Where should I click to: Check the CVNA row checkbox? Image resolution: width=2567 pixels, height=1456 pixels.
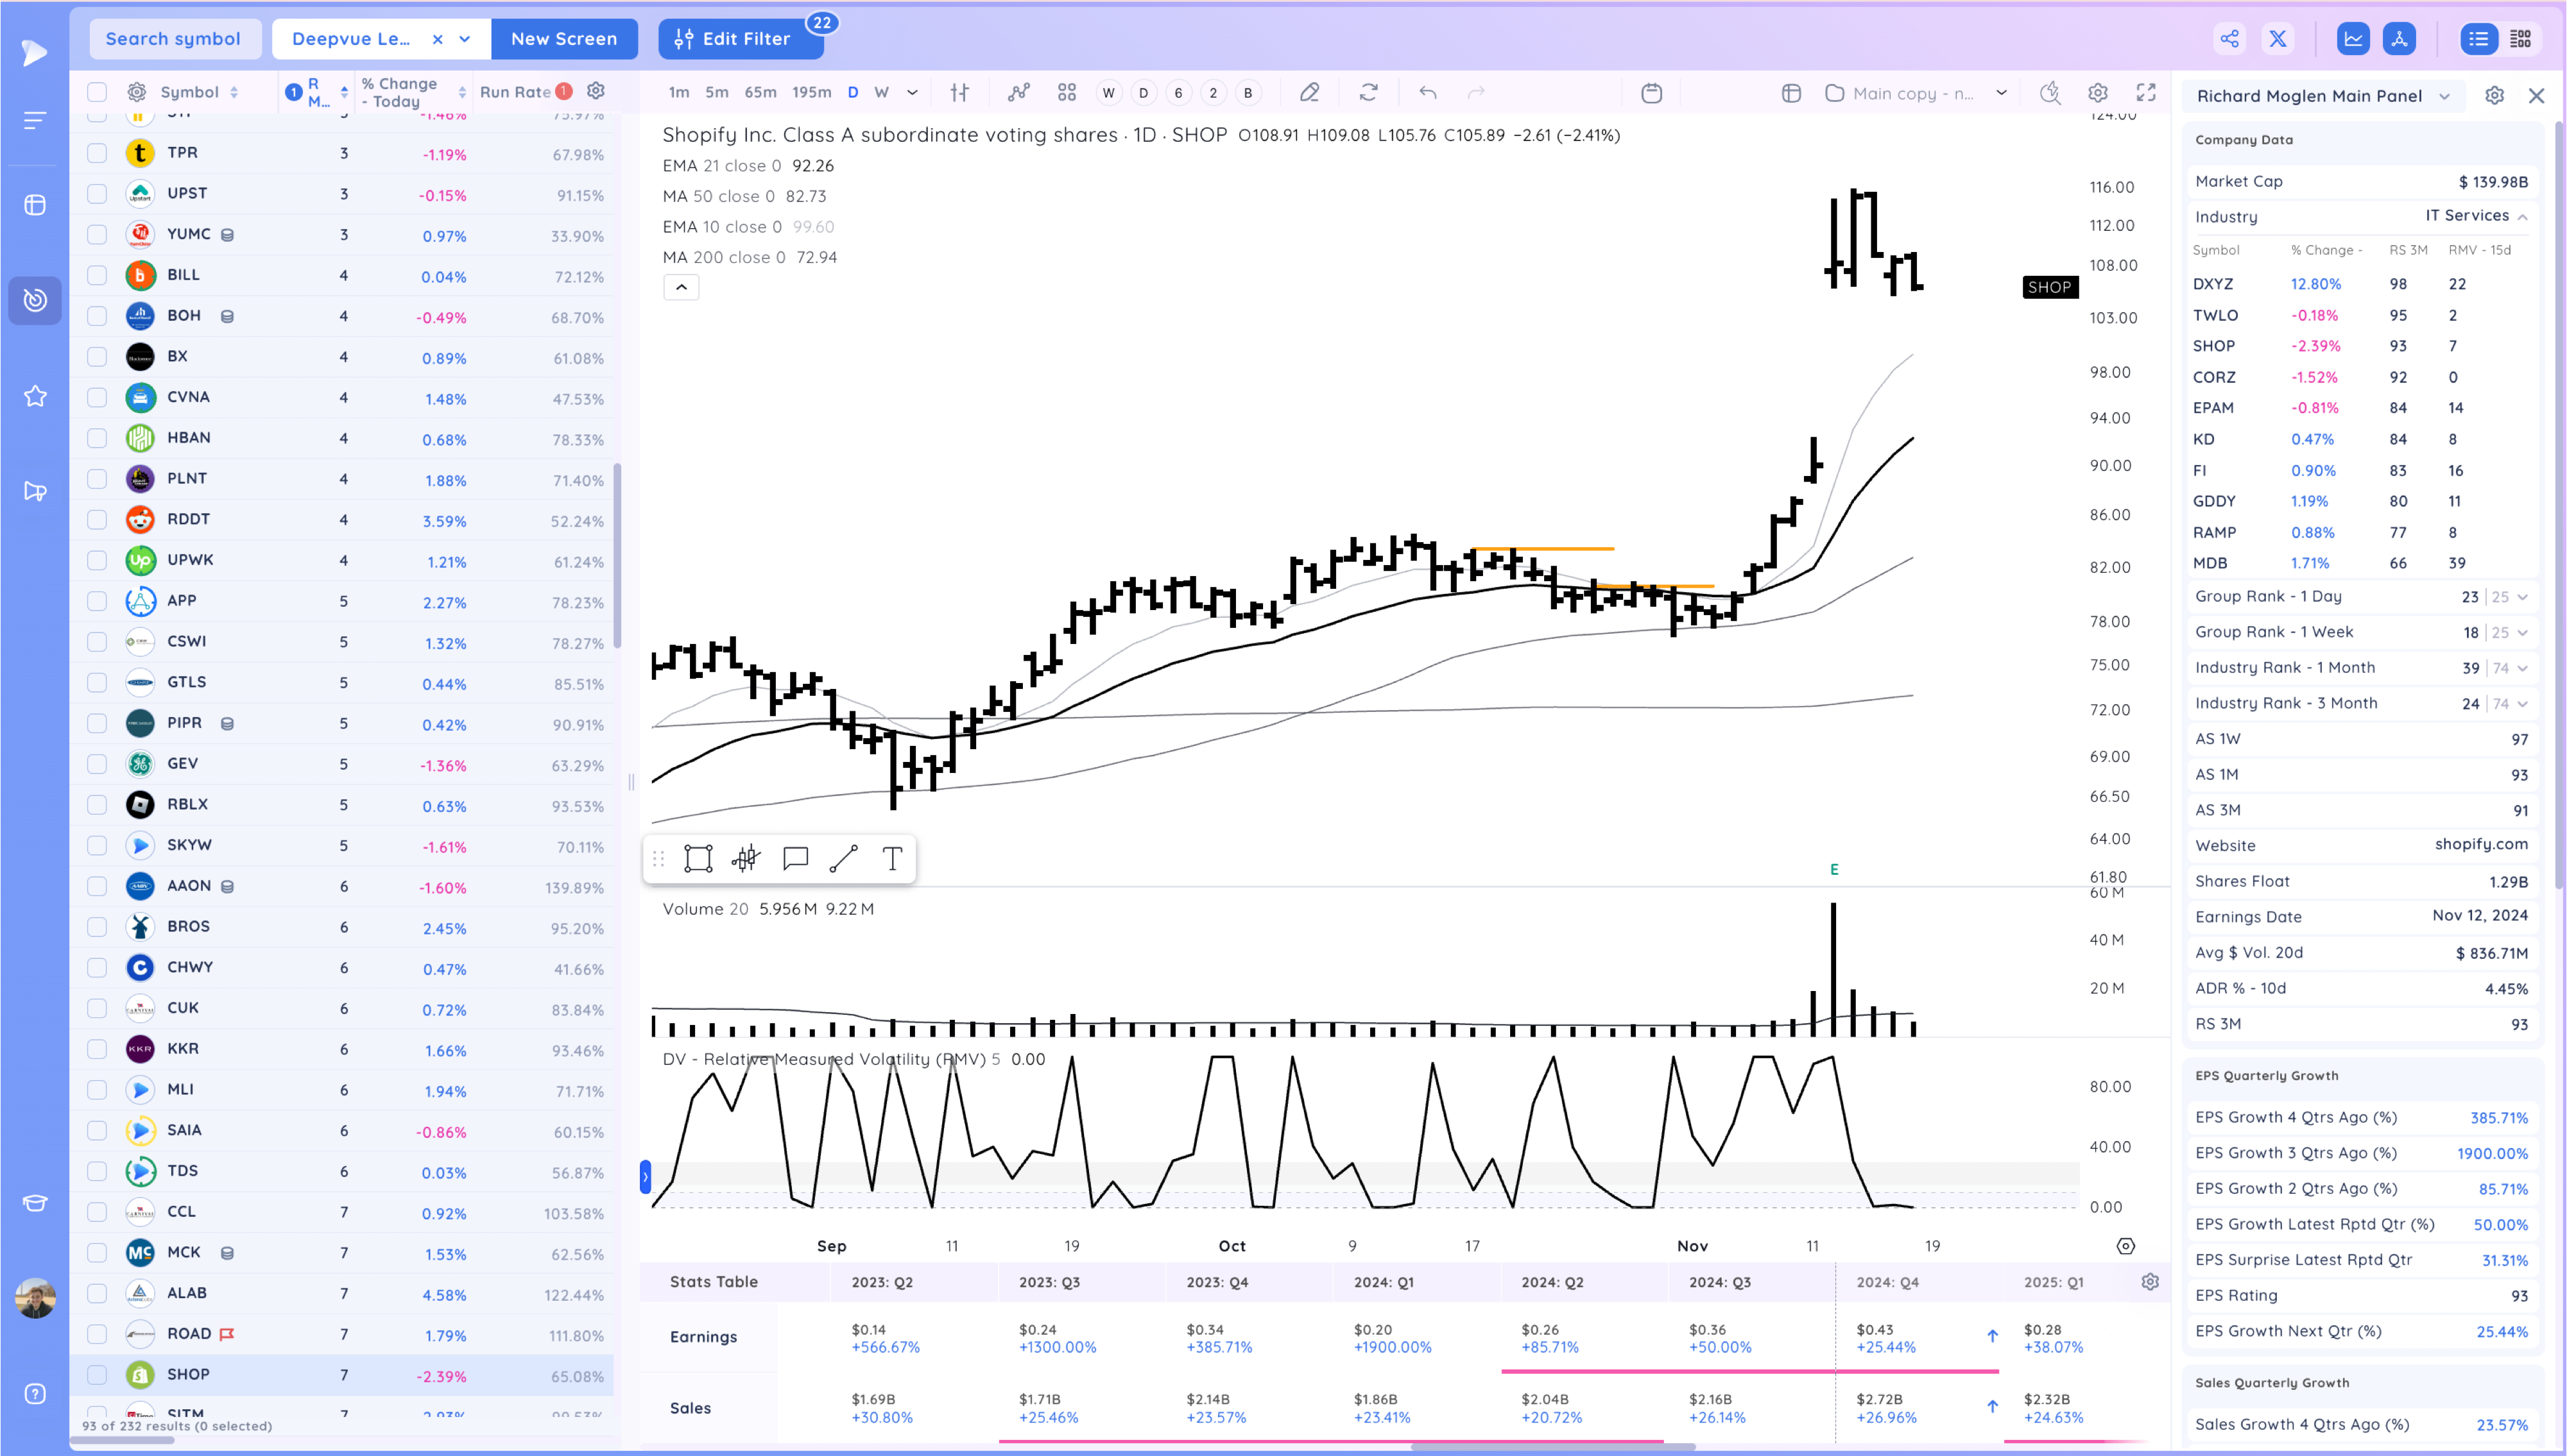click(x=97, y=397)
